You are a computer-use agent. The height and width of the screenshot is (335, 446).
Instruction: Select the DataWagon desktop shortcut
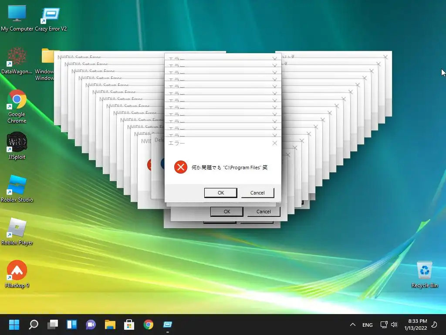tap(17, 61)
